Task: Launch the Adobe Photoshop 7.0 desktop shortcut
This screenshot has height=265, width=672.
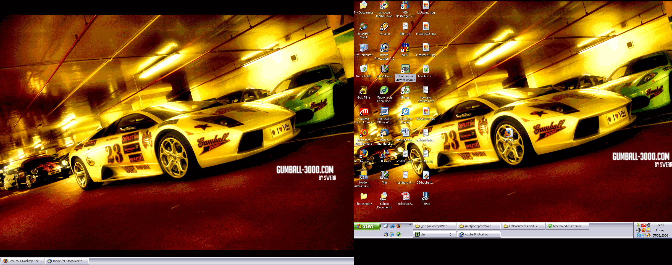Action: coord(384,52)
